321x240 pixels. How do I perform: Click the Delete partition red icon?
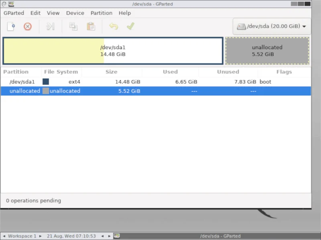pyautogui.click(x=28, y=26)
